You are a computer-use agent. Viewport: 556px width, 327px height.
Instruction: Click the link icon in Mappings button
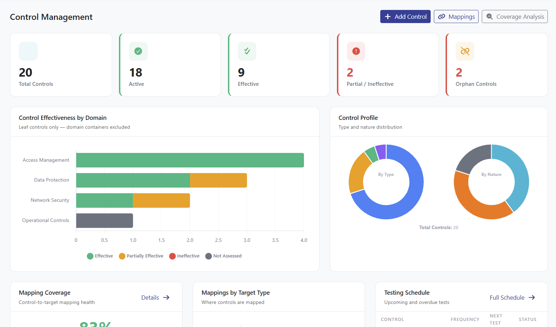[442, 17]
